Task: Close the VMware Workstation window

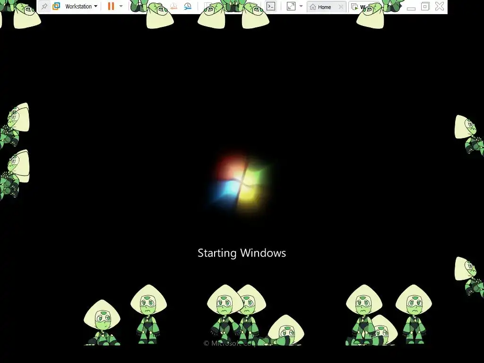Action: coord(440,6)
